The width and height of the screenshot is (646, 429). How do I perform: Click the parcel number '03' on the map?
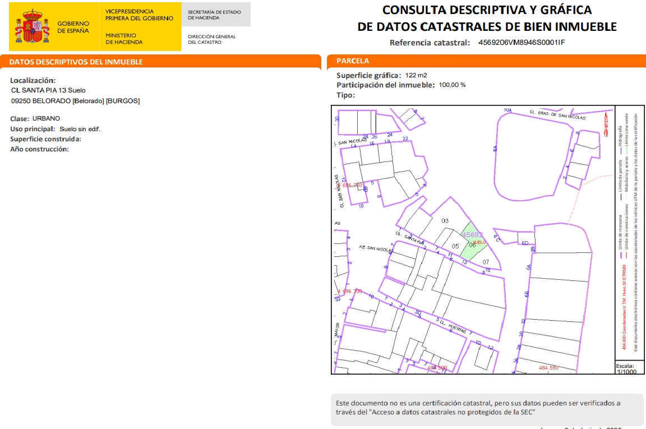tap(445, 221)
